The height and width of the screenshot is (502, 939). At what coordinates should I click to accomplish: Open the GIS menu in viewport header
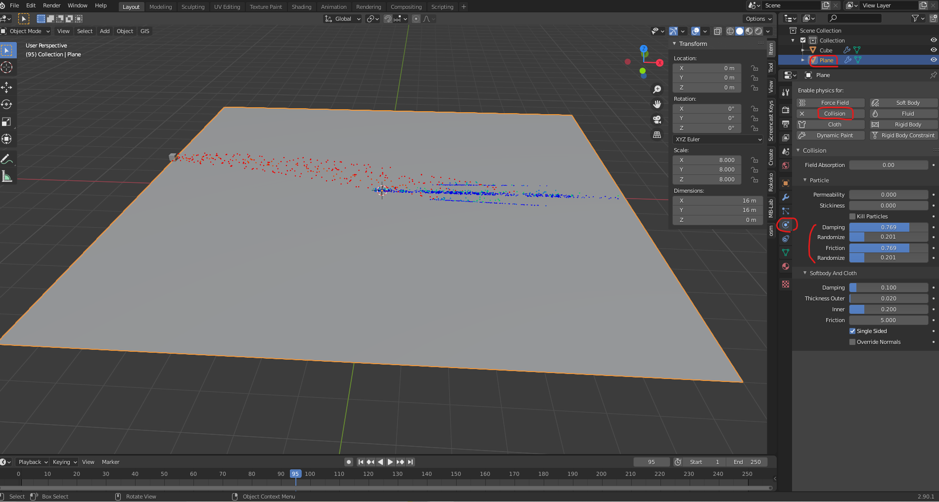tap(145, 31)
